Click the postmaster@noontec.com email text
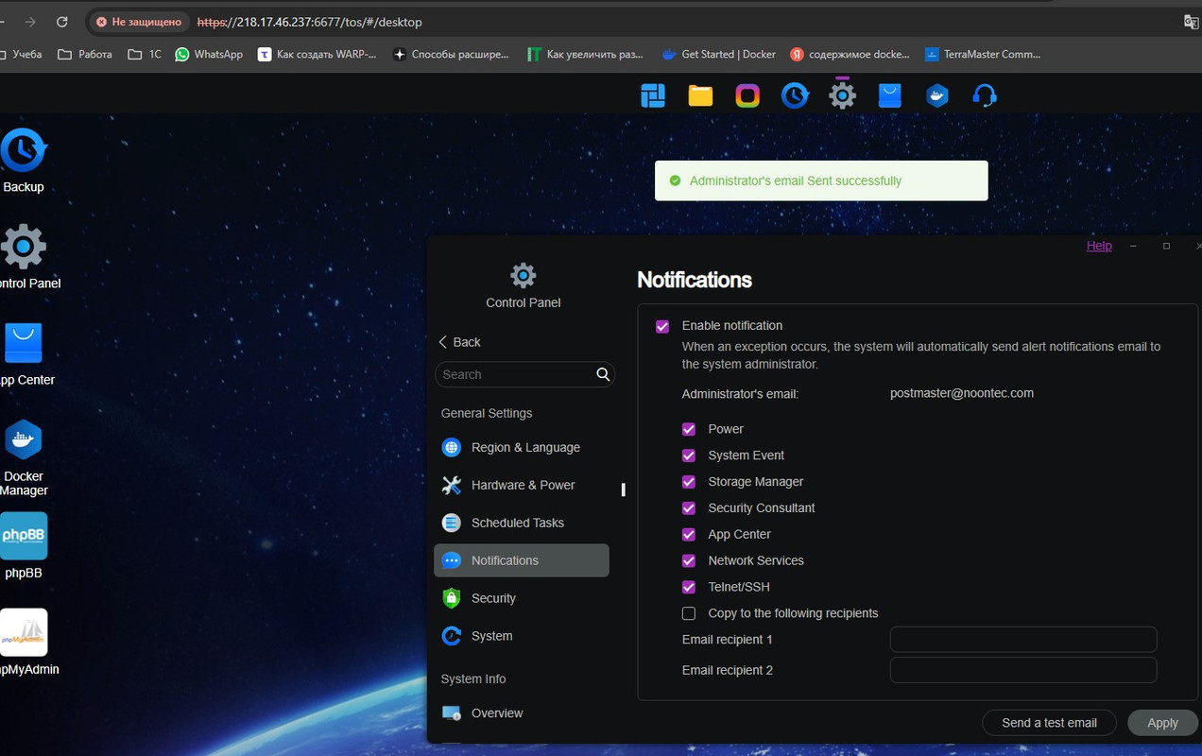Image resolution: width=1202 pixels, height=756 pixels. 962,393
